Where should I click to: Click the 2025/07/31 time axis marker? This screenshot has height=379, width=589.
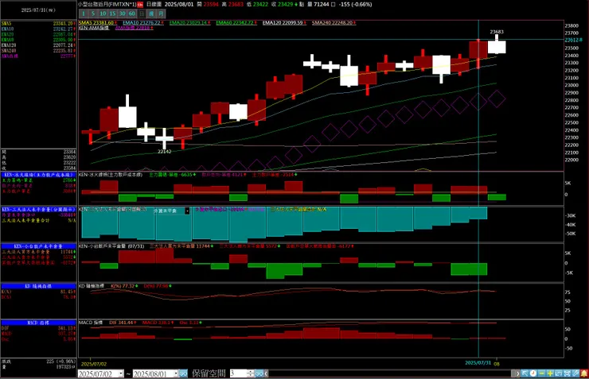(x=478, y=363)
